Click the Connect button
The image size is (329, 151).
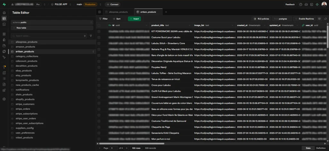pyautogui.click(x=112, y=4)
